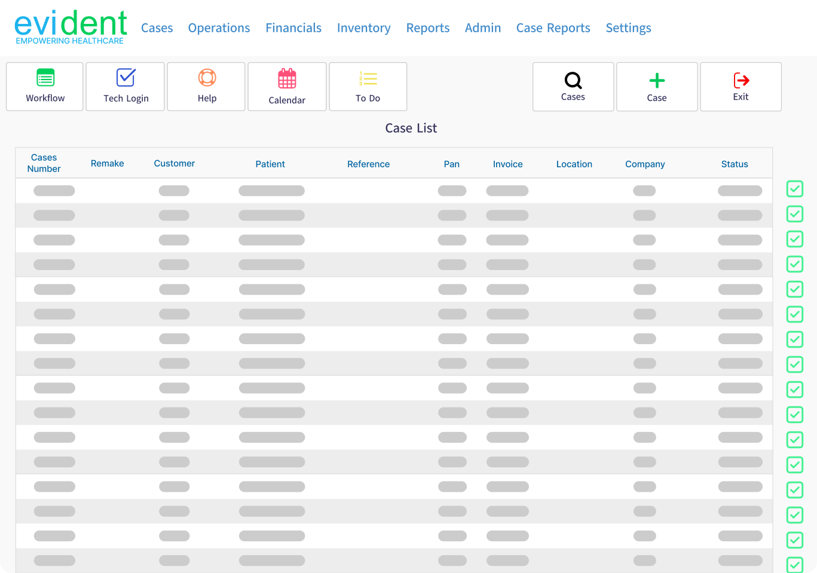Open the Case Reports menu
The image size is (817, 573).
click(x=553, y=28)
